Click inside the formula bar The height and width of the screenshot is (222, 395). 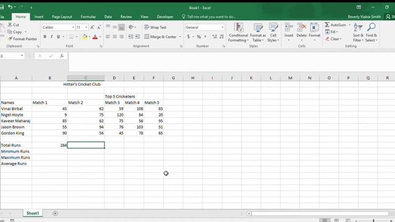pos(232,62)
